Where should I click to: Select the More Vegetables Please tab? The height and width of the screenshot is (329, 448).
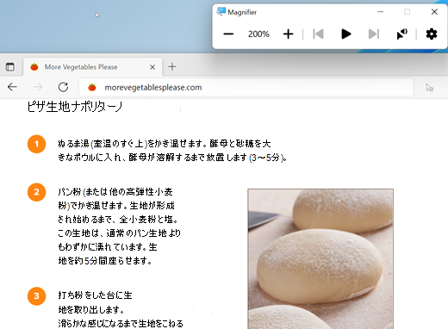click(92, 67)
